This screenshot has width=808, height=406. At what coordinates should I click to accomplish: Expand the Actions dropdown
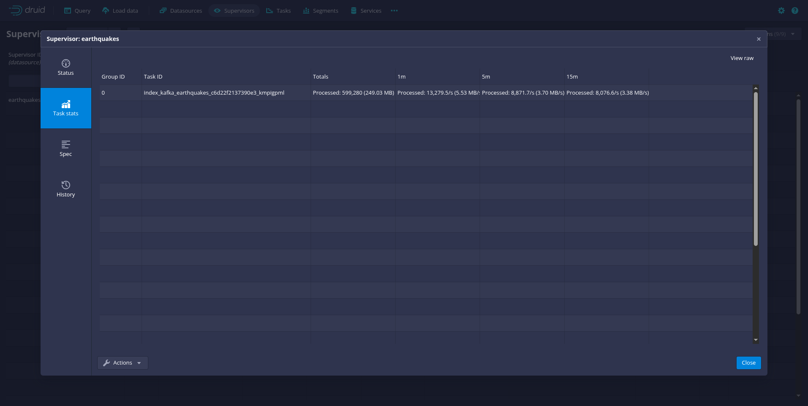coord(123,363)
